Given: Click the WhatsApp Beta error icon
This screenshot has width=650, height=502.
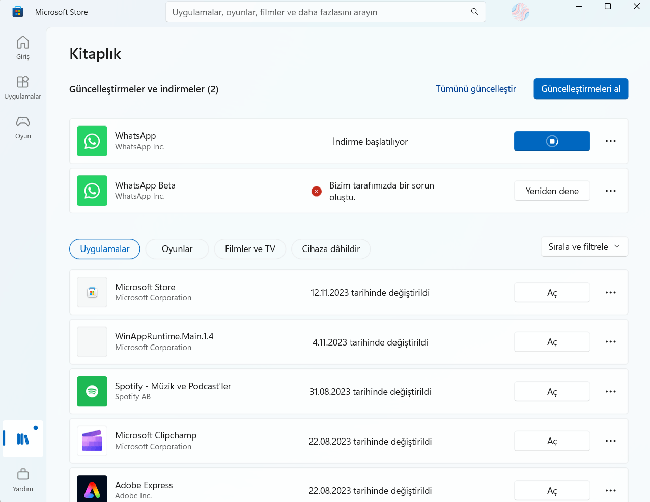Looking at the screenshot, I should 317,191.
